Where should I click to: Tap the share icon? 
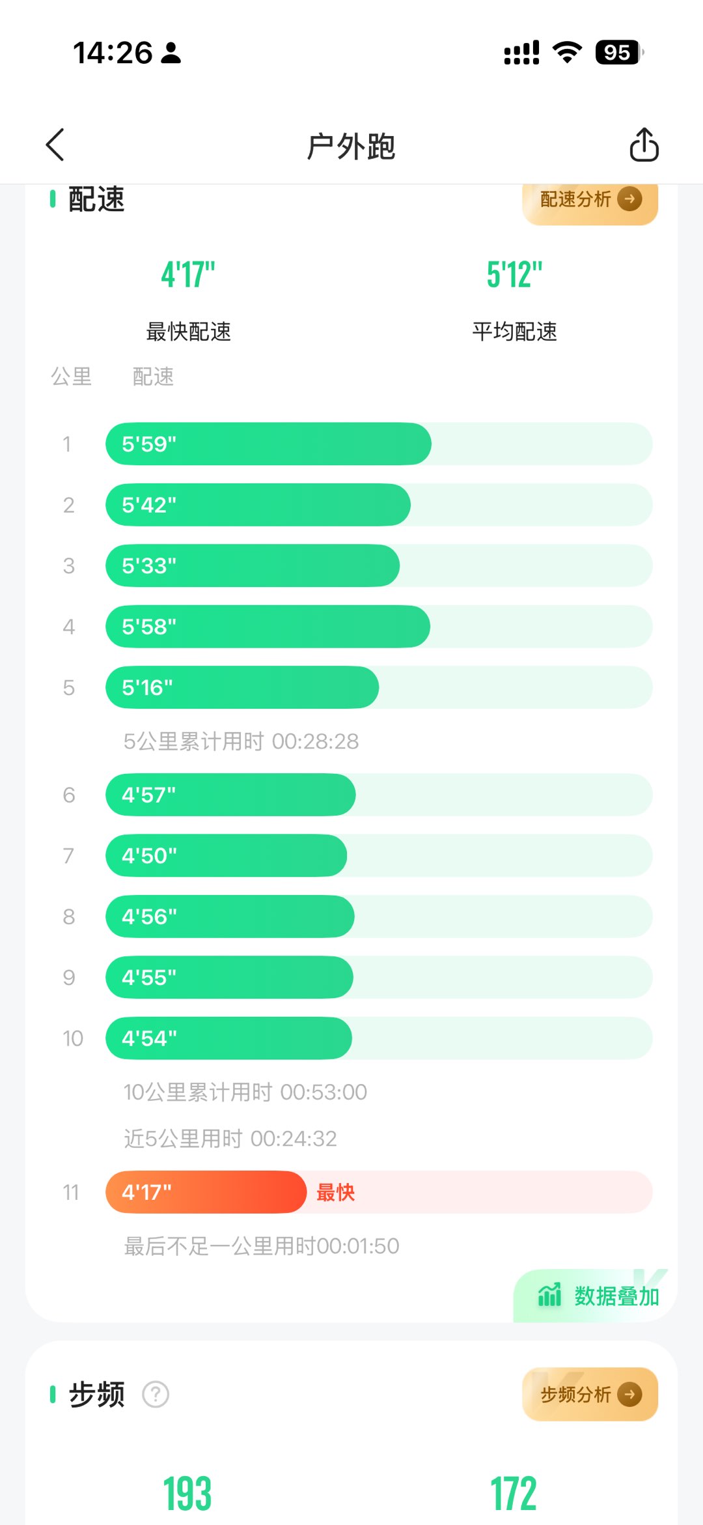(644, 145)
